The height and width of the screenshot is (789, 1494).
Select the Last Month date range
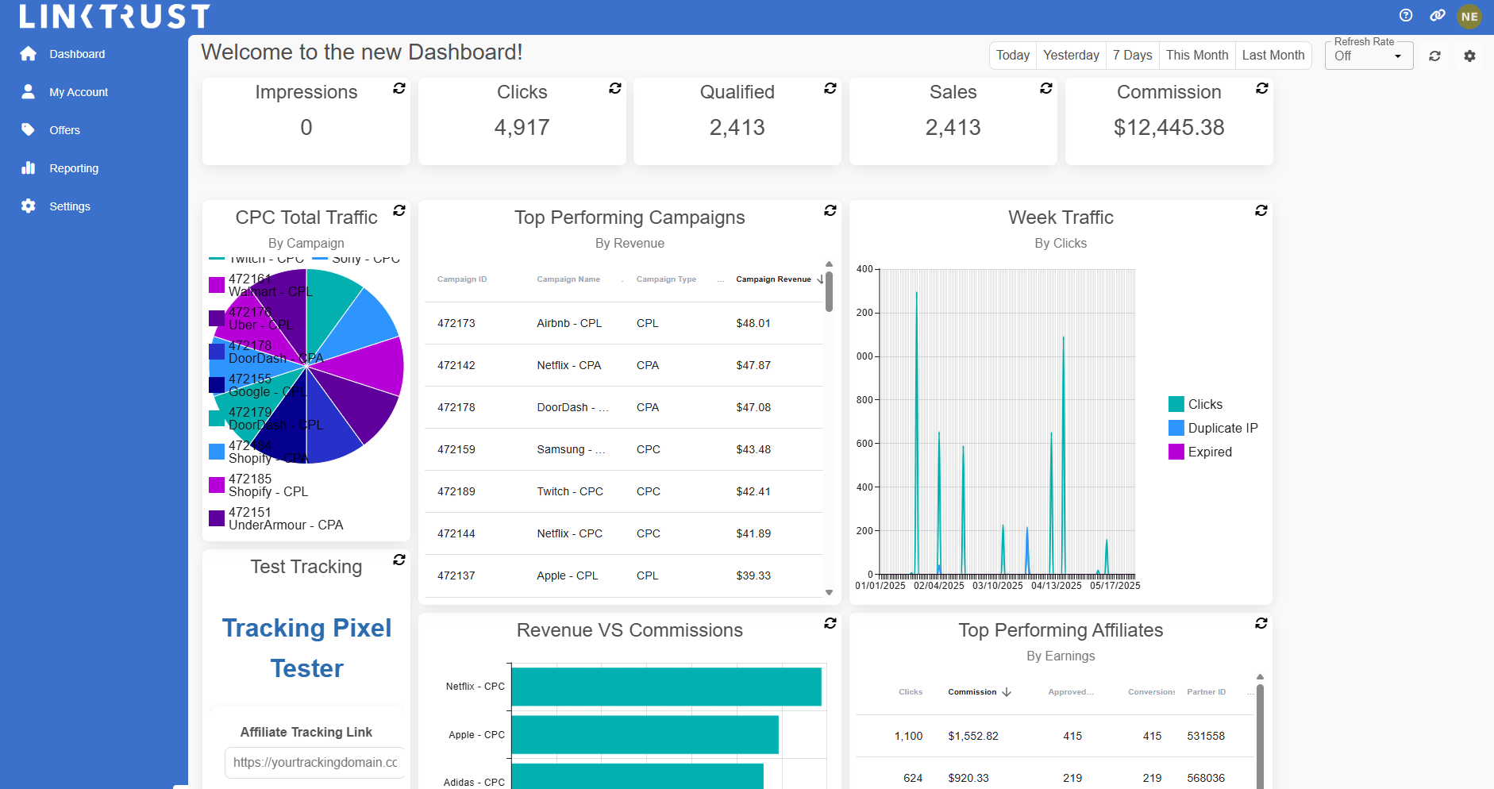click(1273, 56)
